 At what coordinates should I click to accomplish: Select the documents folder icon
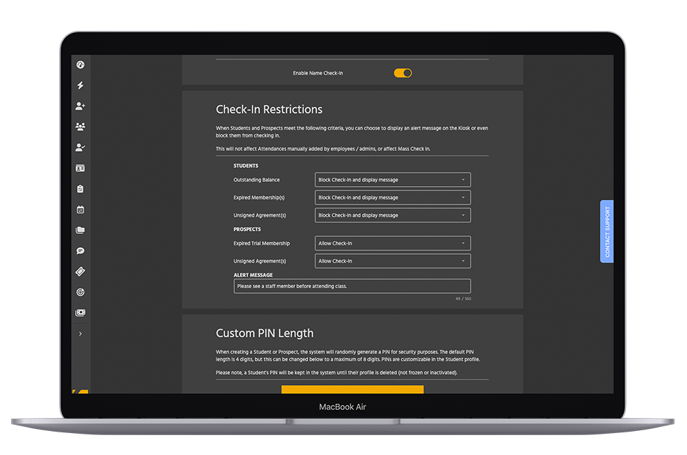(80, 230)
